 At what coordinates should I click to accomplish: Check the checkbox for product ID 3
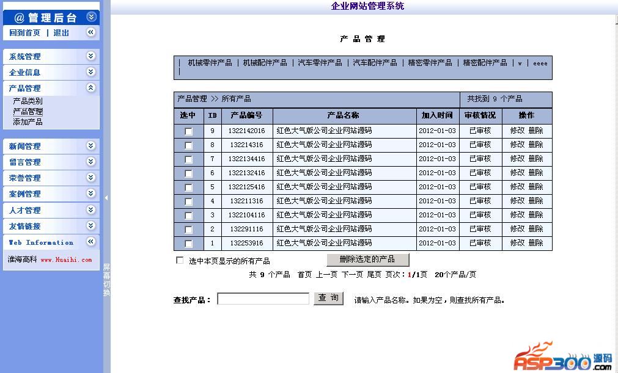(x=189, y=215)
